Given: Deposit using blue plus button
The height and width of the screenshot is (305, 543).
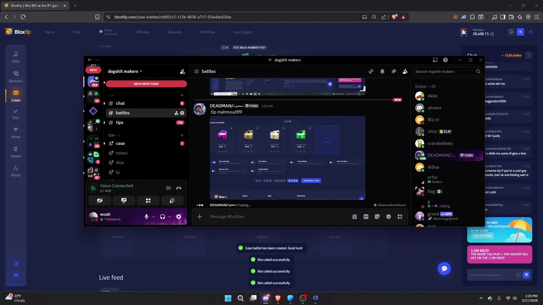Looking at the screenshot, I should click(x=521, y=32).
